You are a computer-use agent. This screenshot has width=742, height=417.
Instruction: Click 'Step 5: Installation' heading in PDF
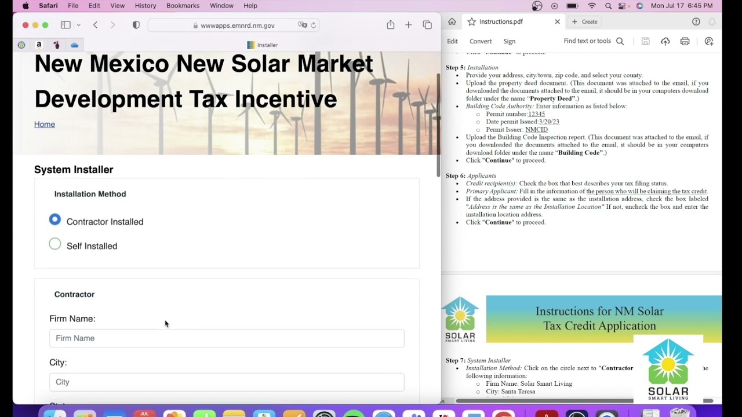tap(472, 67)
